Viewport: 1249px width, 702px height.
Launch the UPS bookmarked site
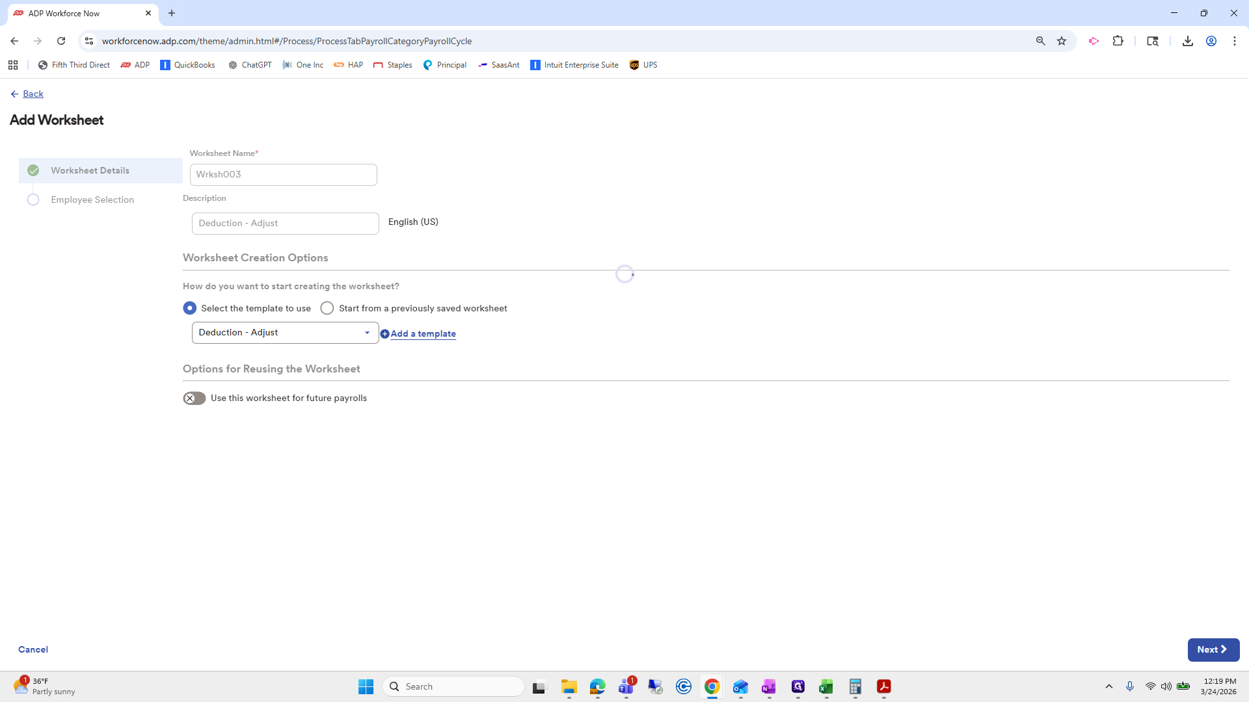(643, 65)
